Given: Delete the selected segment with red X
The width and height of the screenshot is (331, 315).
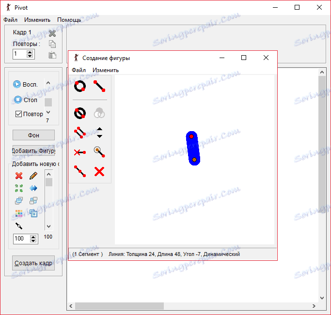Looking at the screenshot, I should (x=99, y=171).
